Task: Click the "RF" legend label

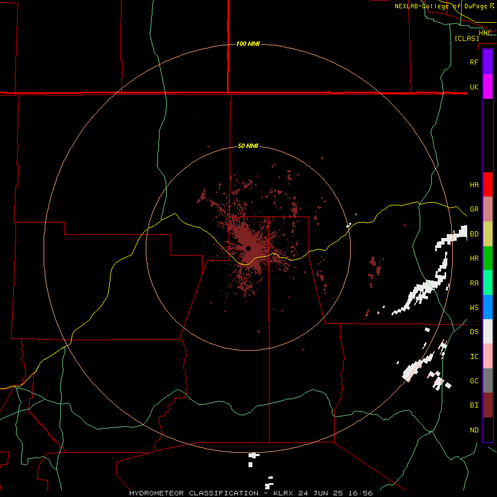Action: 474,62
